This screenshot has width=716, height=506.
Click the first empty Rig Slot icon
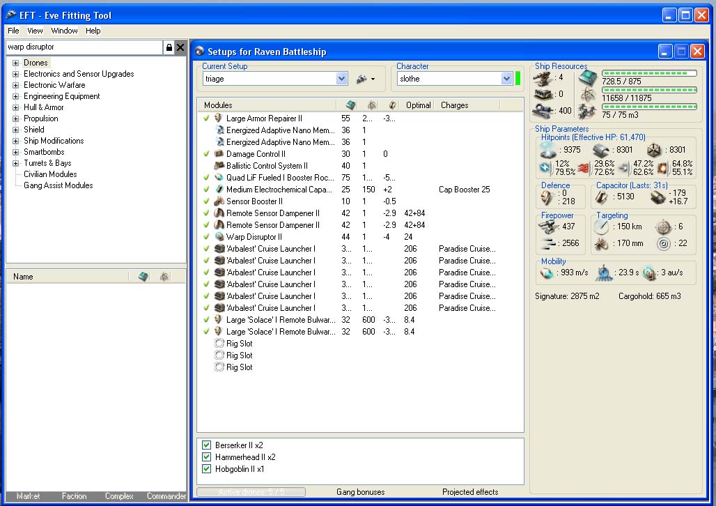[219, 344]
